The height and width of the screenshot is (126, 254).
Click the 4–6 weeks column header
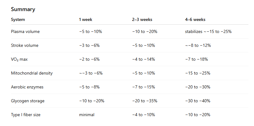[x=195, y=19]
